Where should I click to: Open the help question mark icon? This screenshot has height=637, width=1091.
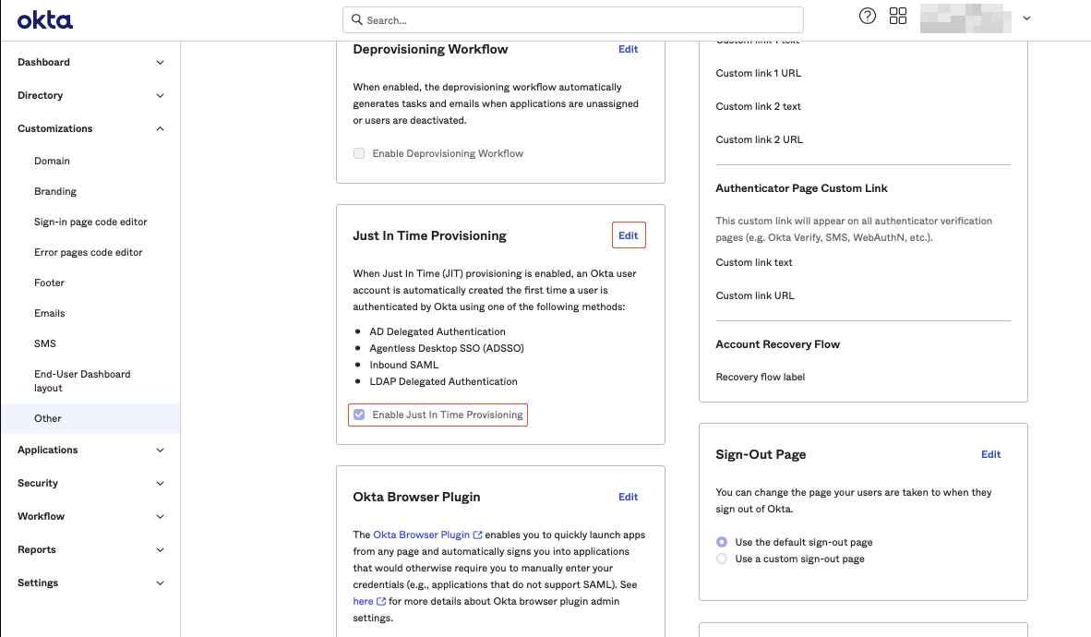867,17
